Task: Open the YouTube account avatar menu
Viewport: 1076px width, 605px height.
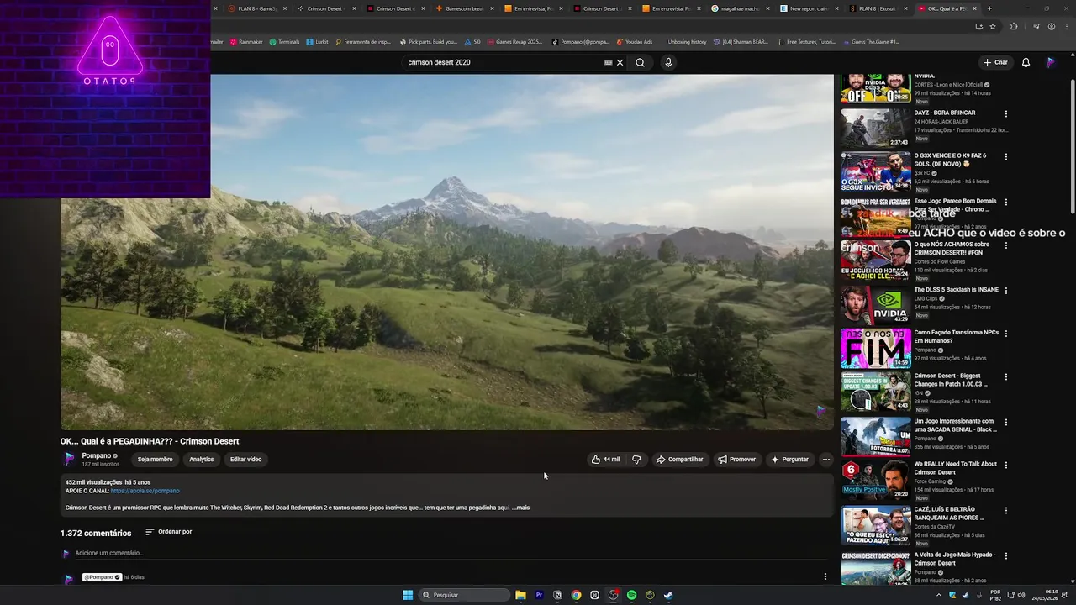Action: point(1050,62)
